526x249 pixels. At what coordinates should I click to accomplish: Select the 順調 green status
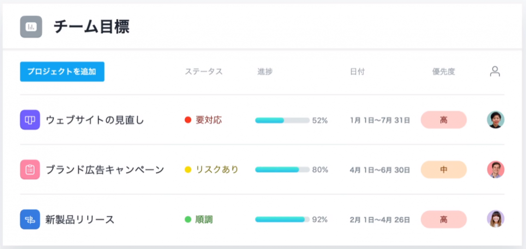198,219
